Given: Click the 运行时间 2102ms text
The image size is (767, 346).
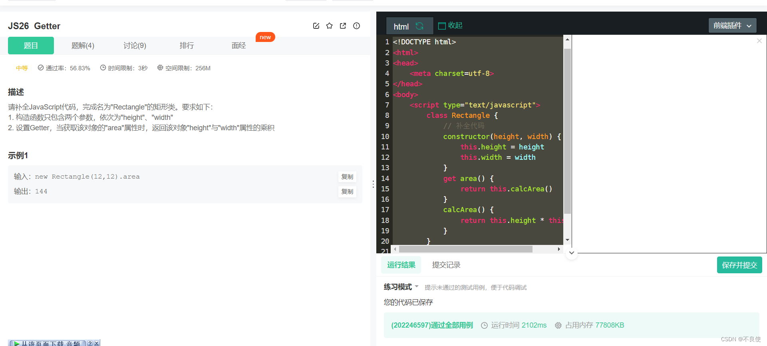Looking at the screenshot, I should [x=519, y=325].
